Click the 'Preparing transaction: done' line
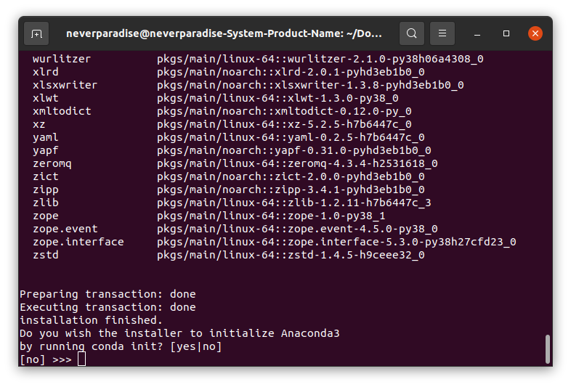Viewport: 571px width, 387px height. 108,294
